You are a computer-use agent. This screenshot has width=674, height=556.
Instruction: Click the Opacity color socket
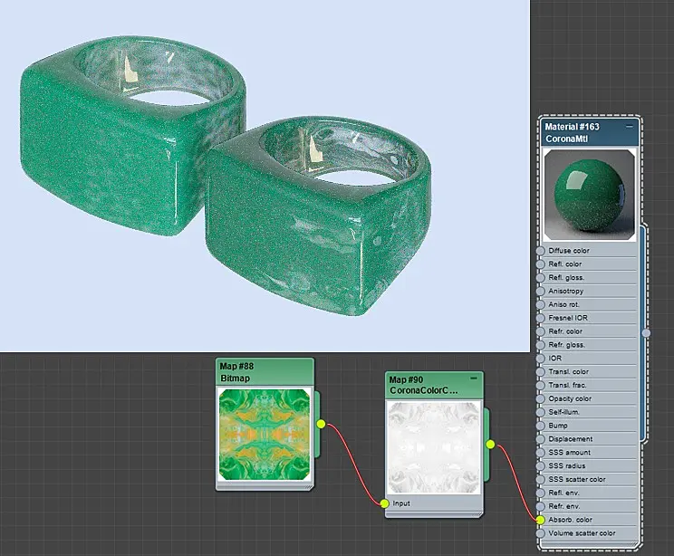(540, 398)
